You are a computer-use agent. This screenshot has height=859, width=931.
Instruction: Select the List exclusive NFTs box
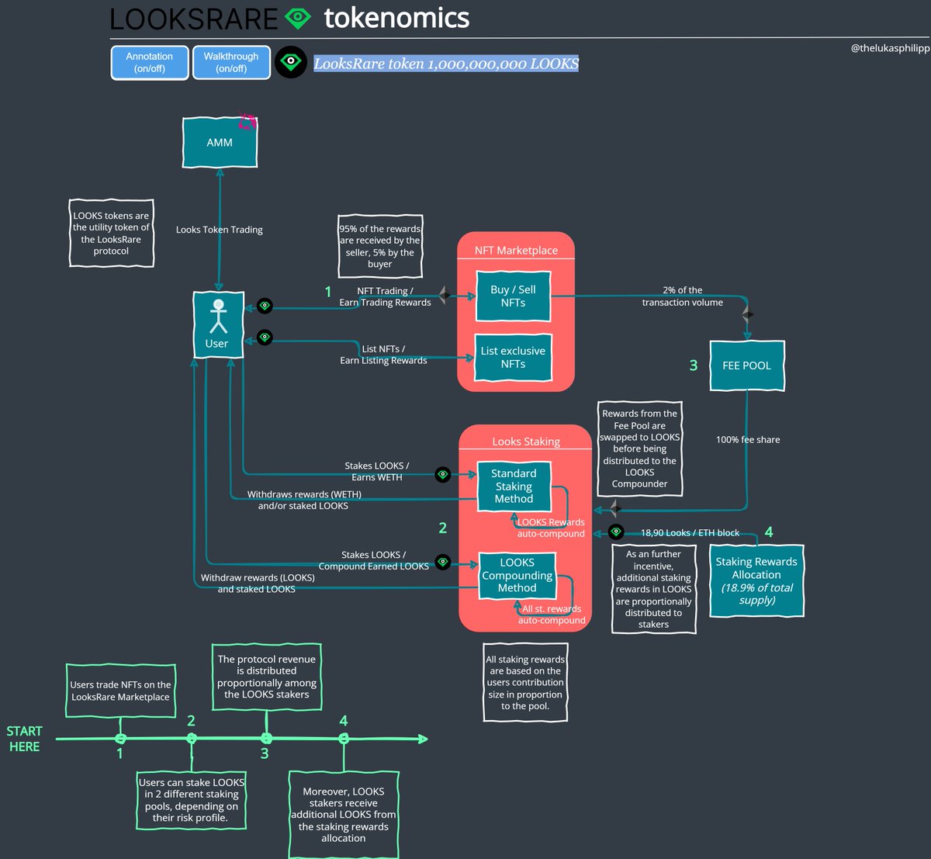click(x=513, y=358)
